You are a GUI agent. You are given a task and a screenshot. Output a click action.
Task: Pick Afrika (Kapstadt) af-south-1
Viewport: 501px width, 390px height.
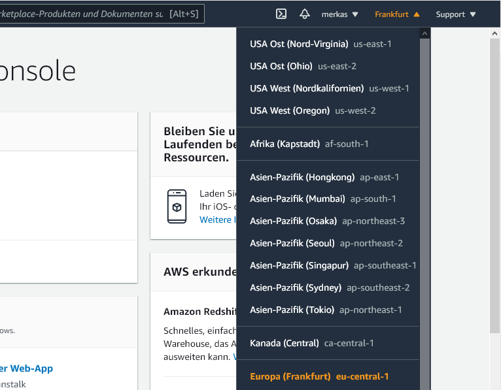coord(309,144)
